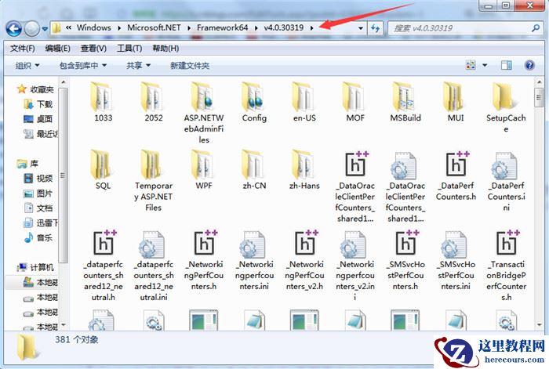Click the search magnifier icon

pyautogui.click(x=536, y=28)
